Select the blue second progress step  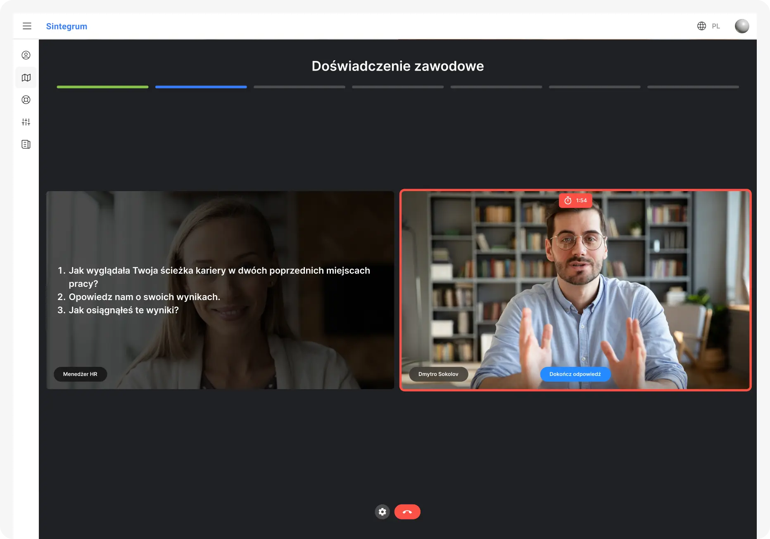click(x=201, y=87)
